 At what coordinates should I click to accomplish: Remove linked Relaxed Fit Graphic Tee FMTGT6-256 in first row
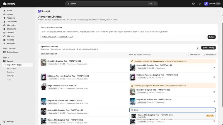(214, 67)
